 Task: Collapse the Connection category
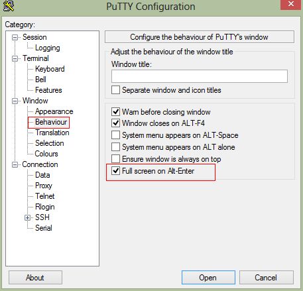click(15, 164)
